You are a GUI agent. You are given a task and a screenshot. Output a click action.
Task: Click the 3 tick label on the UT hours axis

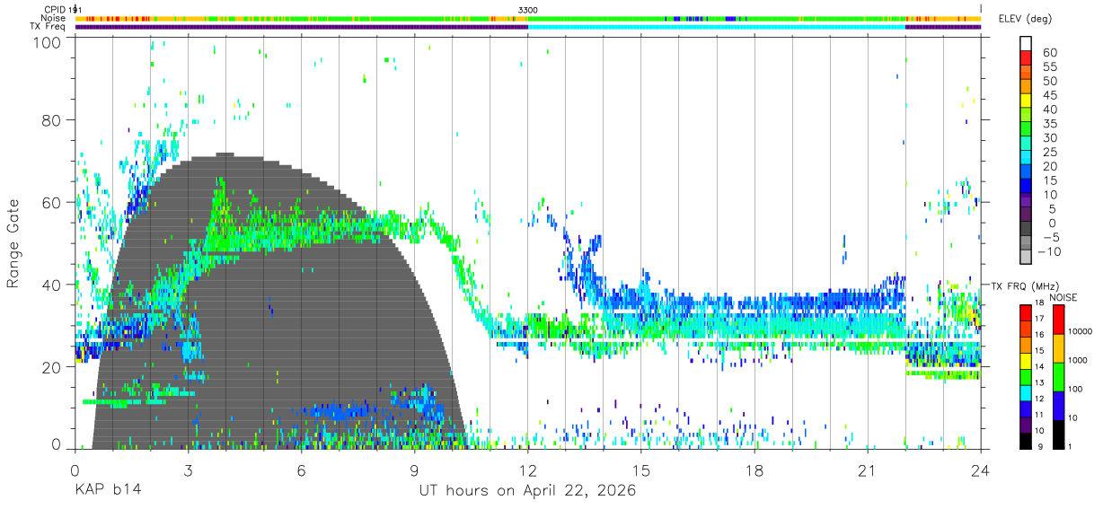(x=188, y=470)
